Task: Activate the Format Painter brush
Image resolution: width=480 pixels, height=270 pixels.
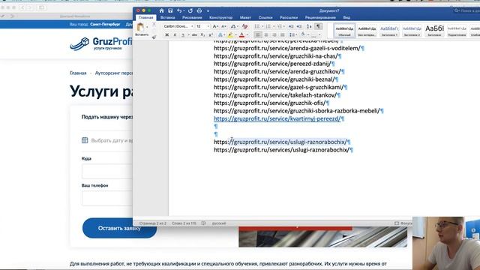Action: tap(154, 37)
